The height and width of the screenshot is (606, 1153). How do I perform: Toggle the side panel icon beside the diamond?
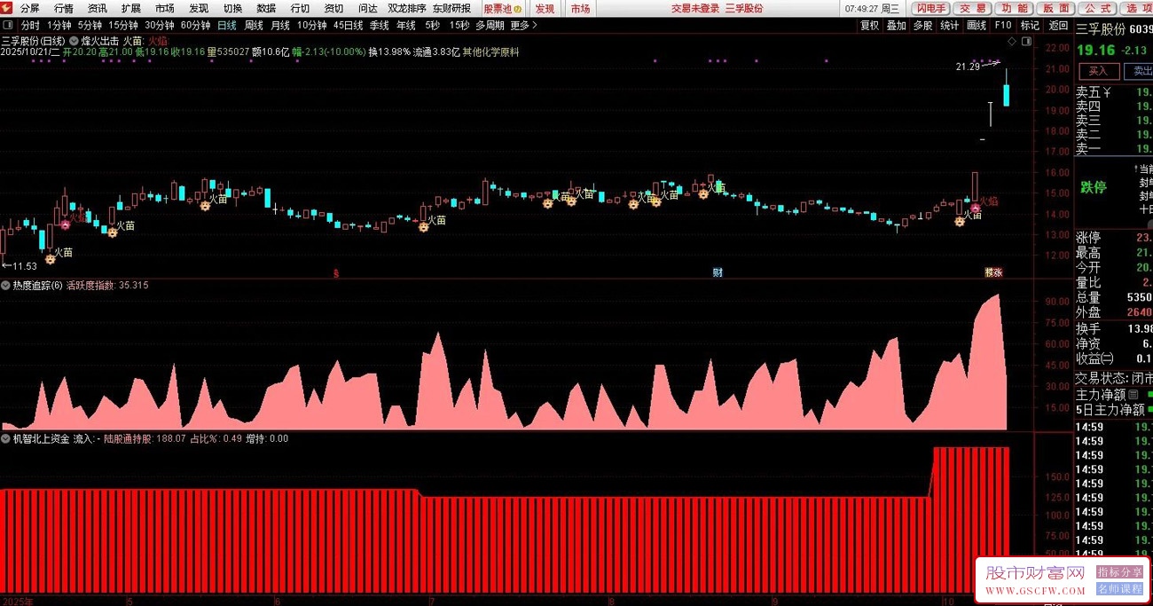coord(1027,41)
